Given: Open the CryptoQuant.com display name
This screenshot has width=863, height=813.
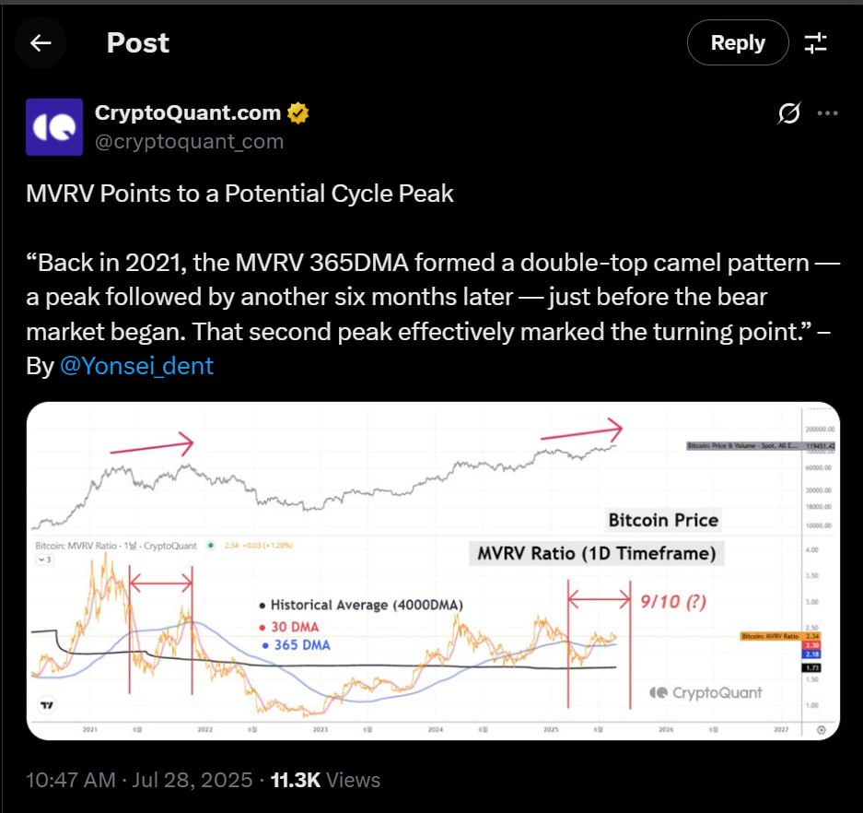Looking at the screenshot, I should [188, 112].
